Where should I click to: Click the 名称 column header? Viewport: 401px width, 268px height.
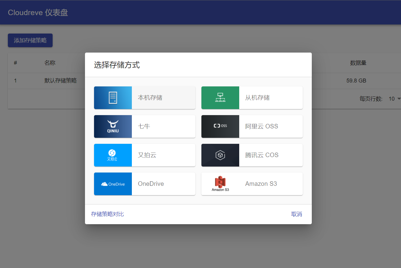click(x=50, y=63)
